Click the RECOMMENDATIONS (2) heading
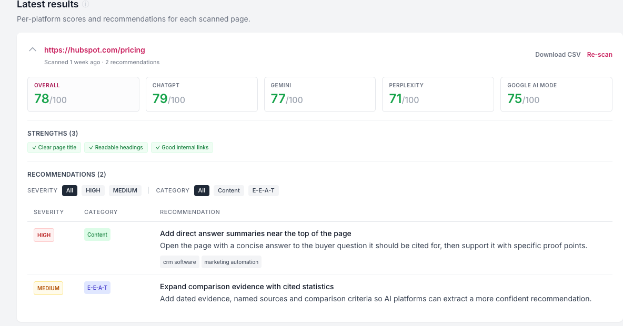 (67, 175)
